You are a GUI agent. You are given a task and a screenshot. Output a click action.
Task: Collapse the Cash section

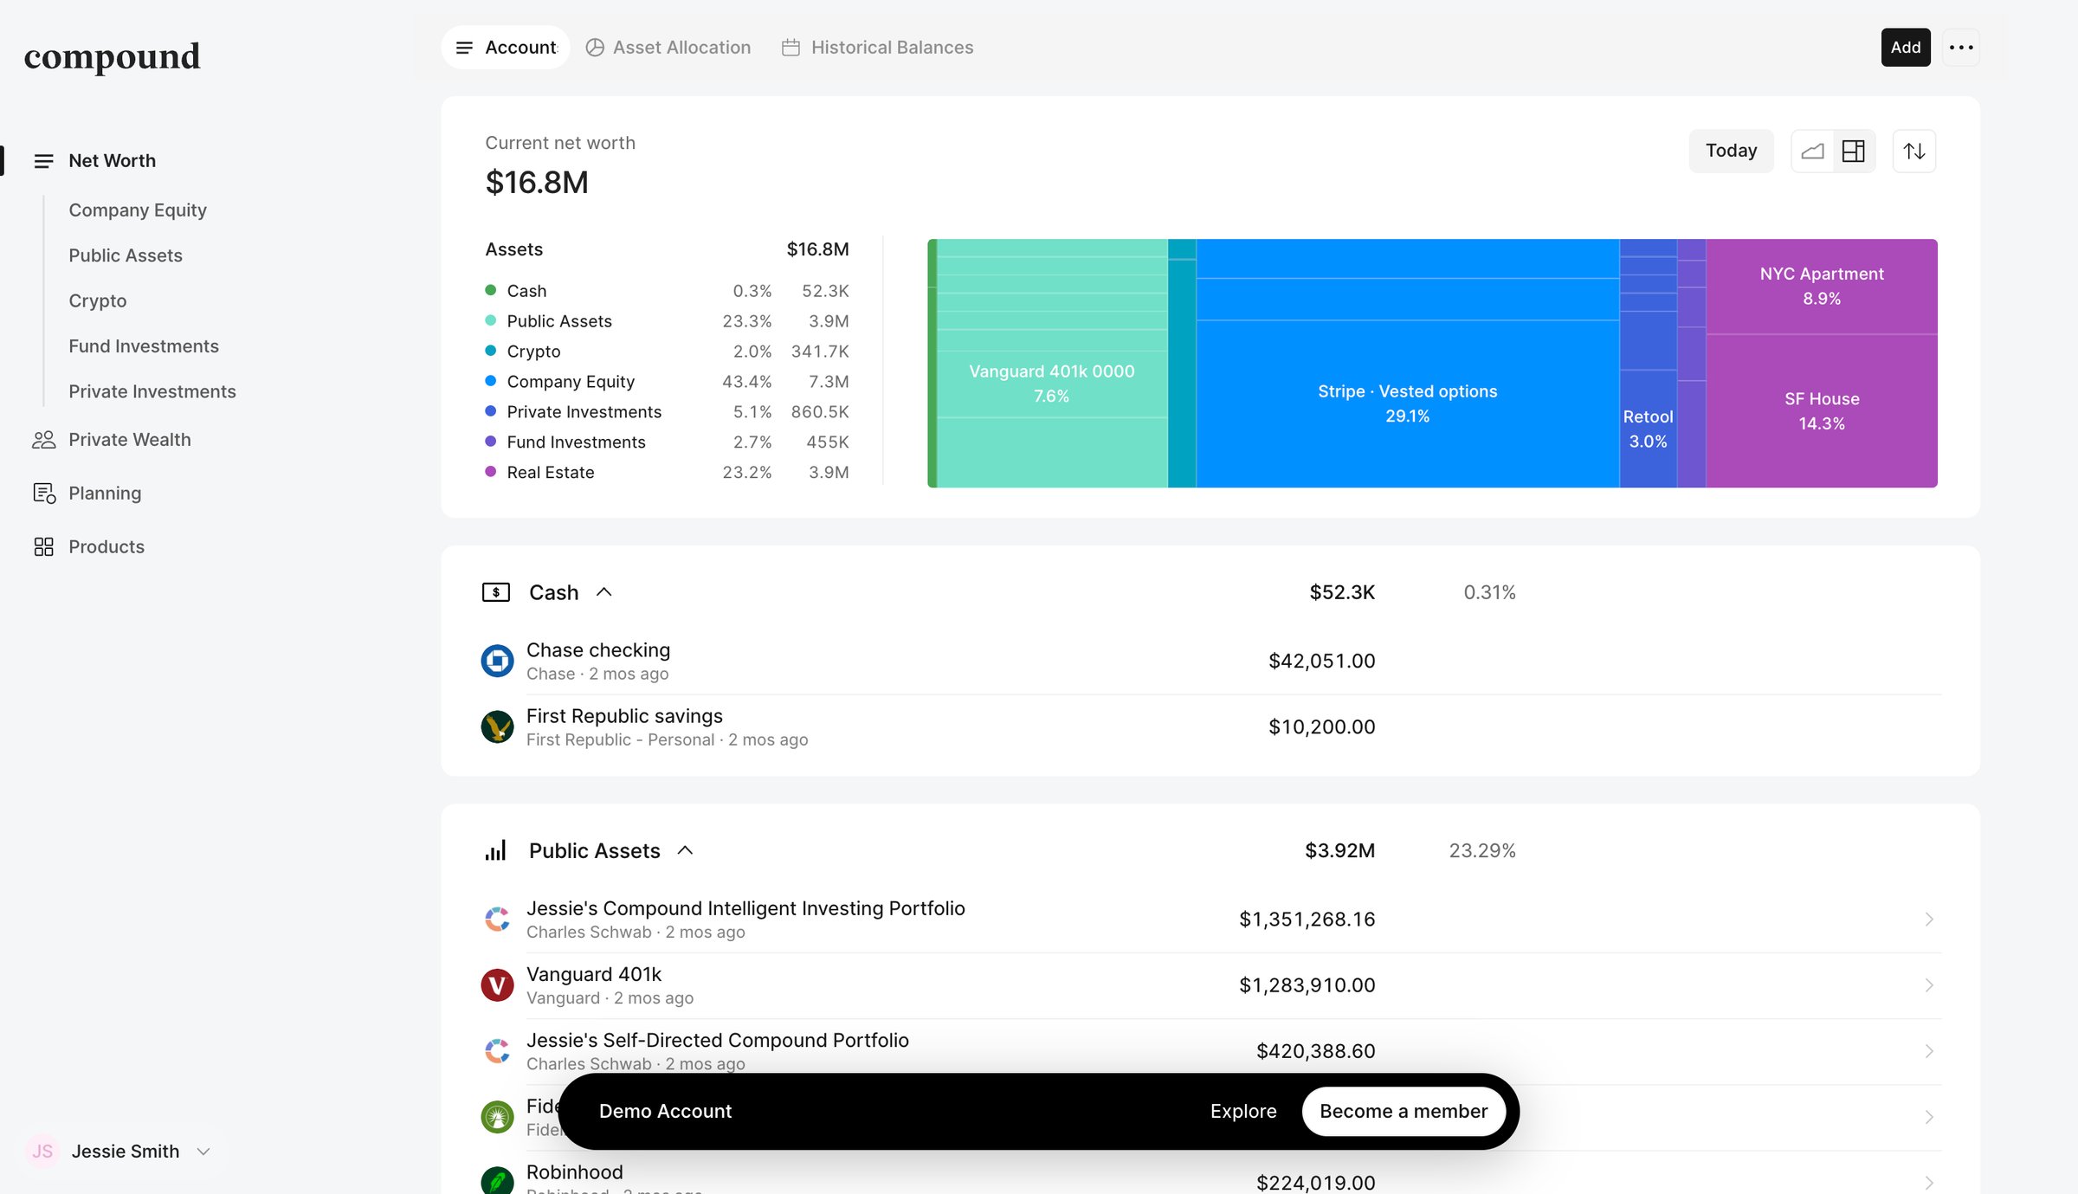604,592
